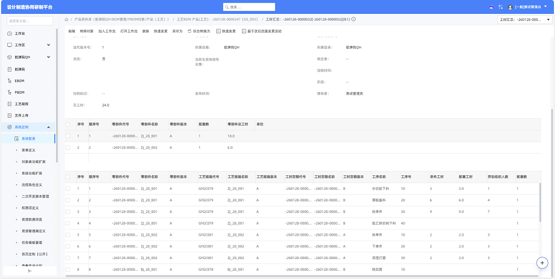The width and height of the screenshot is (555, 279).
Task: Open the user menu arrow beside 测试管理员
Action: pos(546,7)
